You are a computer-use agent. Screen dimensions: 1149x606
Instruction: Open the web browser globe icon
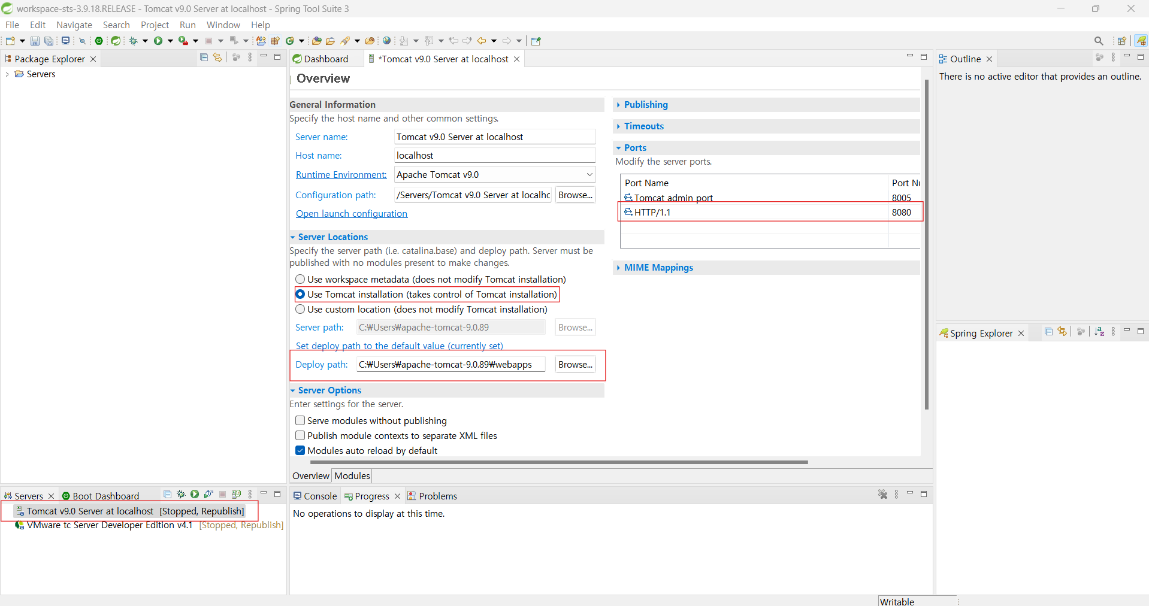pos(387,41)
